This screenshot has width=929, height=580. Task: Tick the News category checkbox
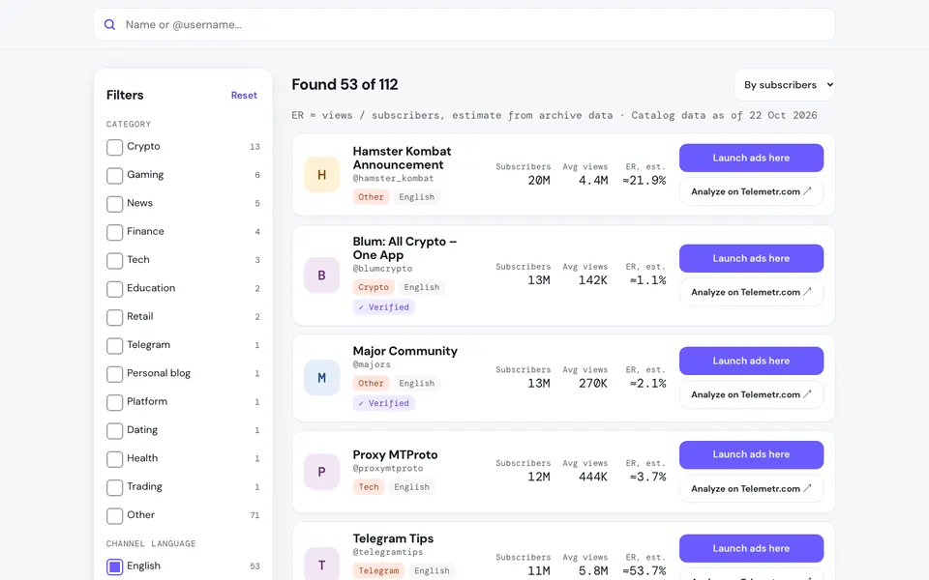coord(114,204)
